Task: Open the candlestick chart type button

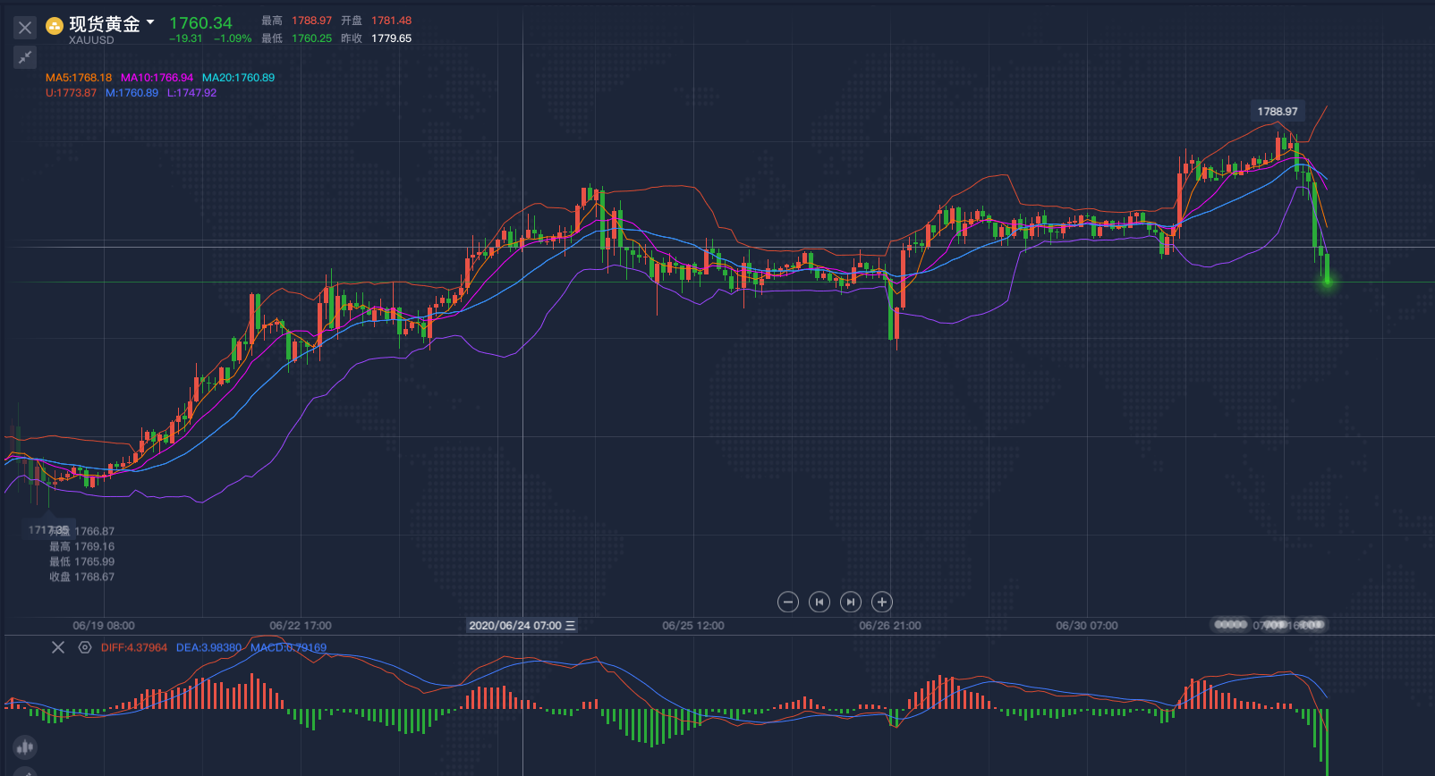Action: tap(25, 746)
